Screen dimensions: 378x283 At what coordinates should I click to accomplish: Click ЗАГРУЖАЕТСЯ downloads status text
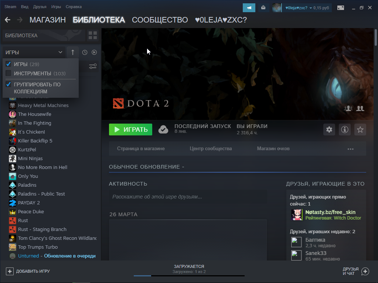pos(189,266)
